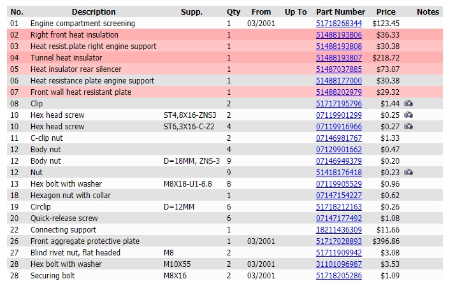The height and width of the screenshot is (286, 455).
Task: Open photo icon for Hex head screw ST6,3X16-C-Z2
Action: (x=408, y=127)
